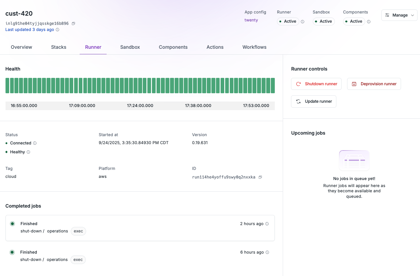Click the info icon next to Connected status
The height and width of the screenshot is (276, 420).
(35, 143)
